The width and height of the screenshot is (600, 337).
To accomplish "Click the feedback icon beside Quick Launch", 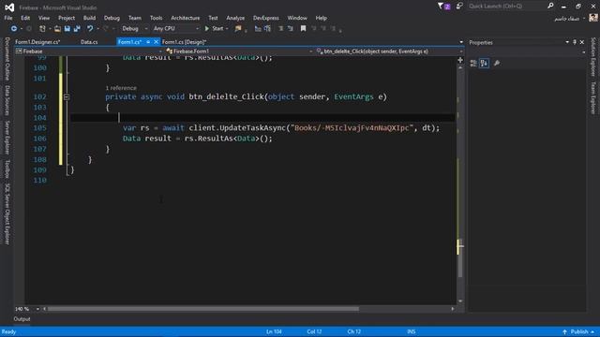I will 459,7.
